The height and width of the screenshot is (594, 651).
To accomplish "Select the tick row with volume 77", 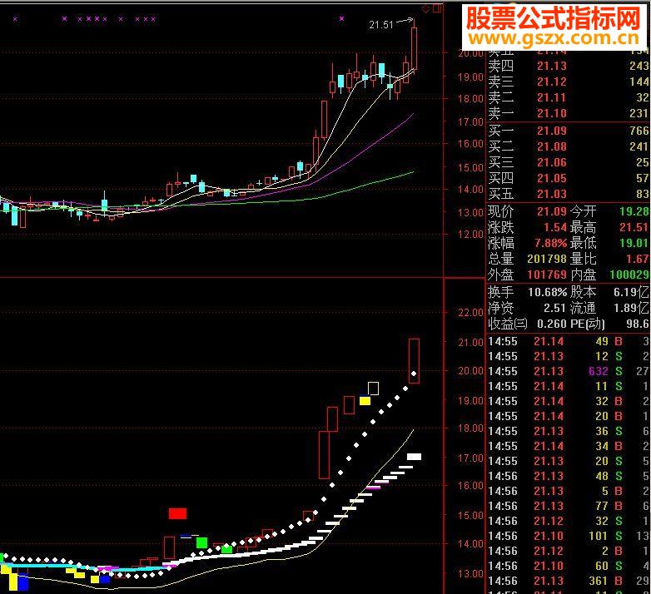I will (569, 506).
